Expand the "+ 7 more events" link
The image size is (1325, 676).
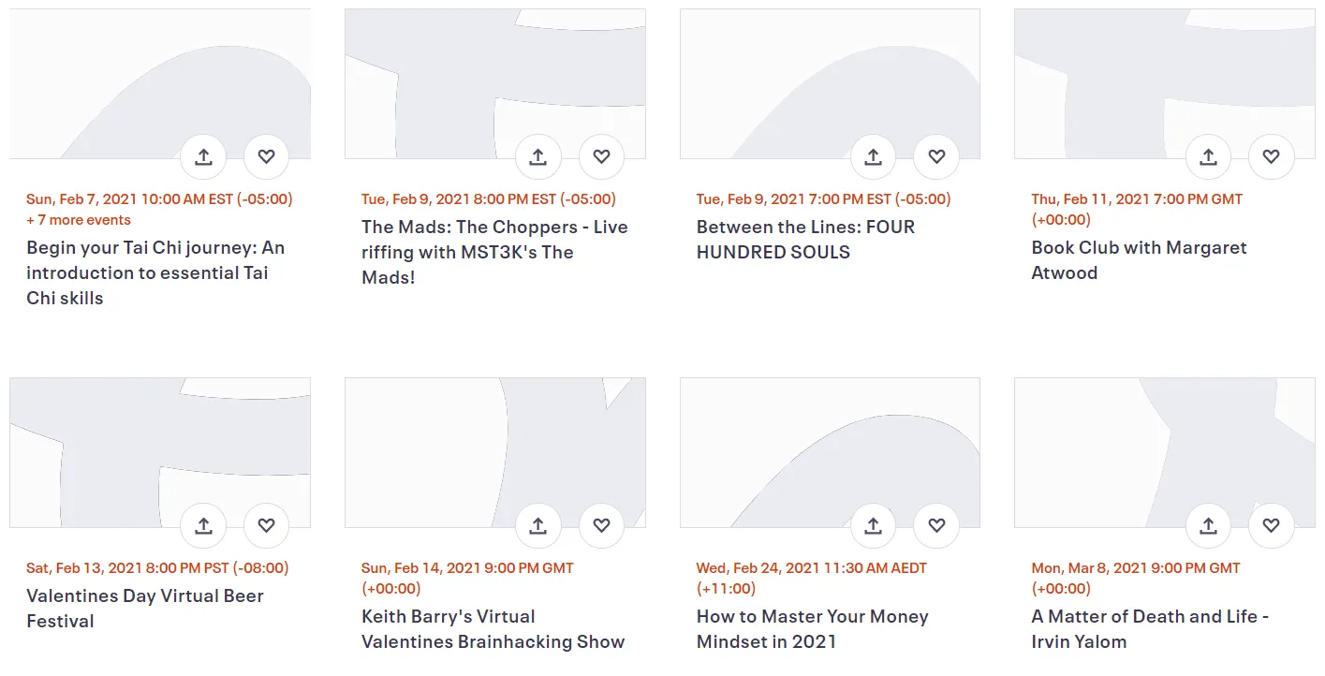(x=79, y=220)
